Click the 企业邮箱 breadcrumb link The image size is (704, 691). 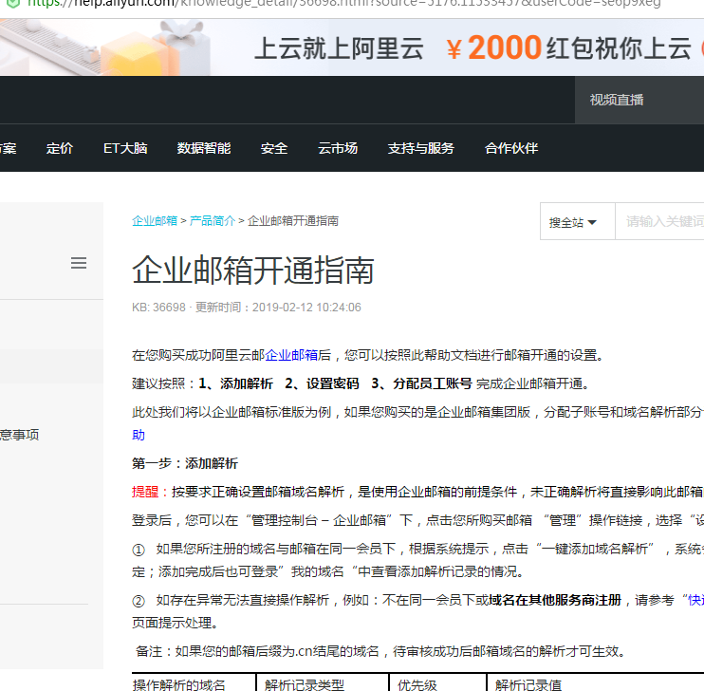[x=155, y=220]
